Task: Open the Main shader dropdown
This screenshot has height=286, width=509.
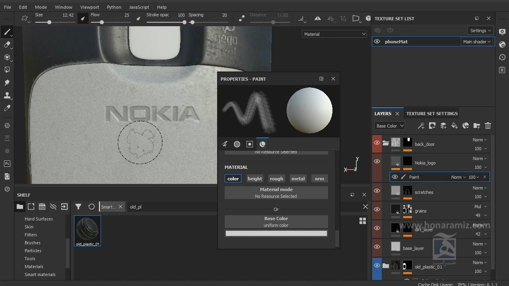Action: click(477, 41)
